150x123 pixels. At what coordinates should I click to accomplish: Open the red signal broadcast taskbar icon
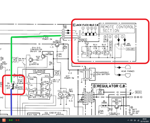click(17, 120)
